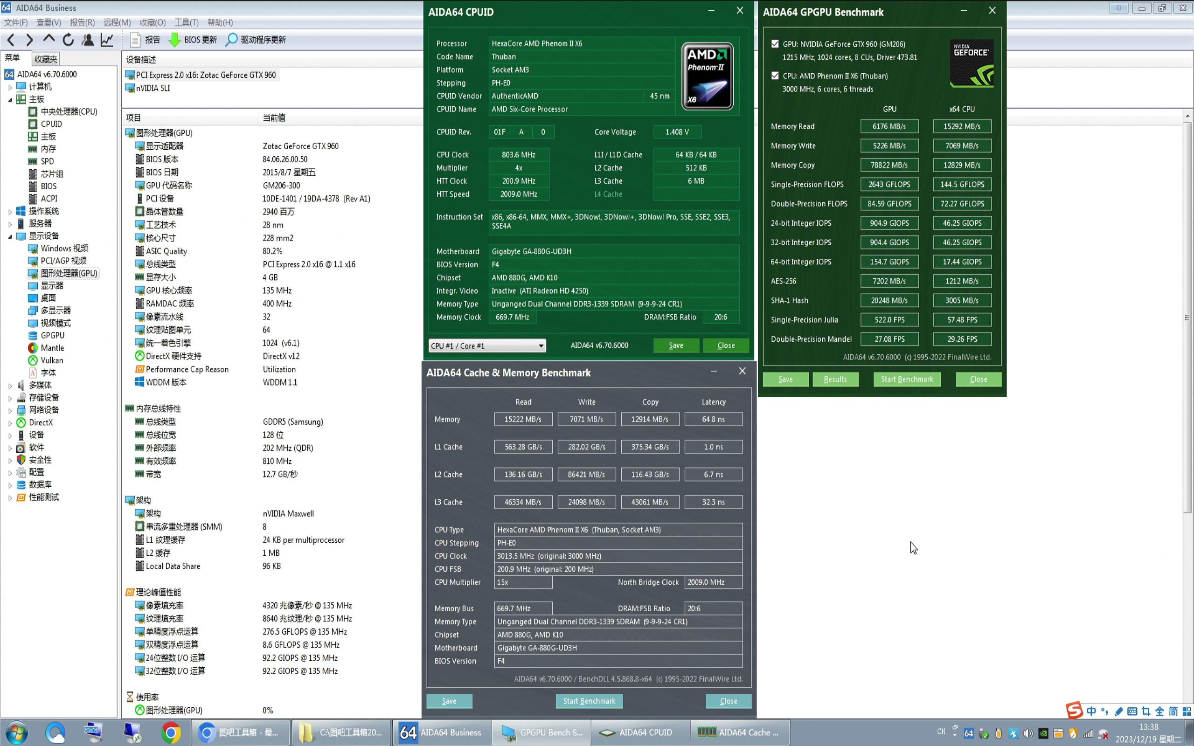The height and width of the screenshot is (746, 1194).
Task: Open the 工具(T) menu
Action: [186, 22]
